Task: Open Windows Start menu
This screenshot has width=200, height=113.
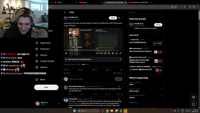Action: pyautogui.click(x=75, y=111)
